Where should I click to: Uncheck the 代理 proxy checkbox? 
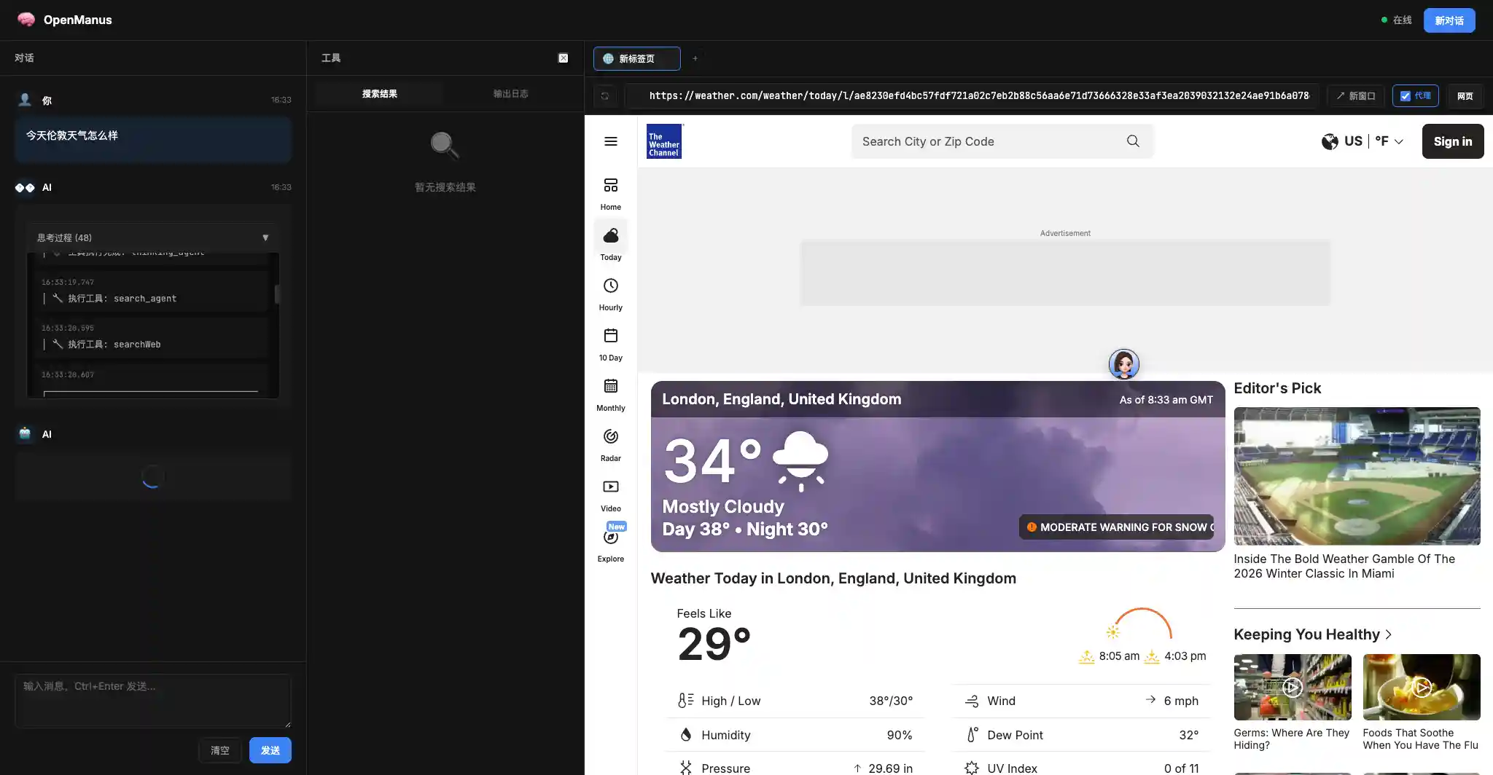tap(1404, 95)
